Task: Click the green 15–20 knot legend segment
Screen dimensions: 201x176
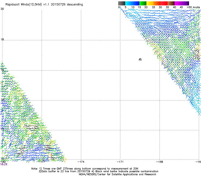Action: (x=143, y=3)
